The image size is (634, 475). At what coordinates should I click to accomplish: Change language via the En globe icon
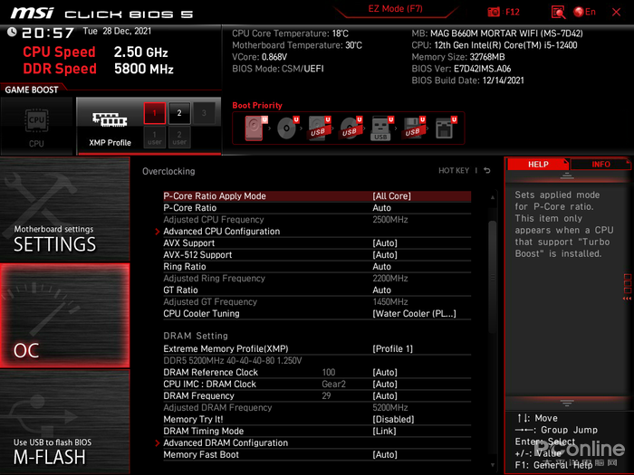pyautogui.click(x=585, y=12)
